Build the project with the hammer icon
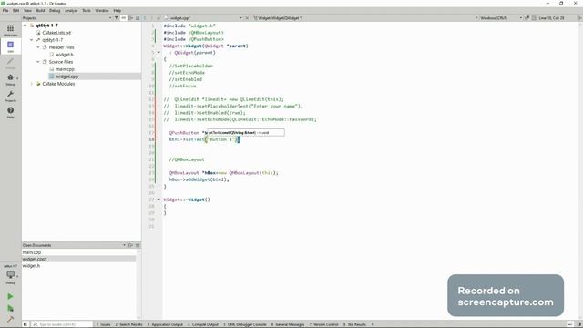Image resolution: width=583 pixels, height=328 pixels. [x=10, y=319]
